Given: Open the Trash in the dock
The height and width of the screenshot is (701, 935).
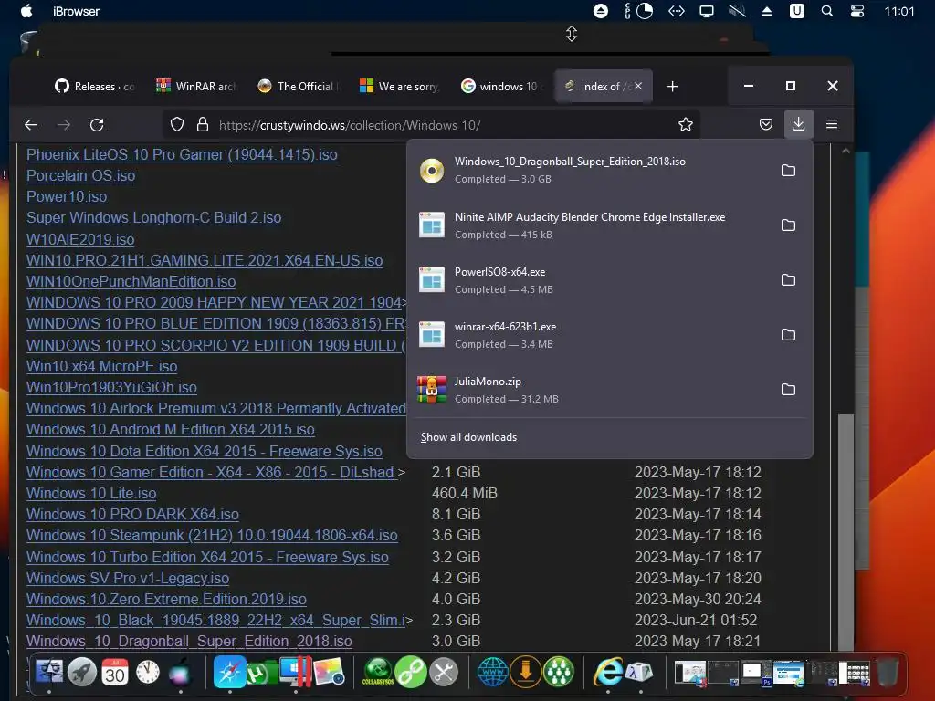Looking at the screenshot, I should pos(887,672).
